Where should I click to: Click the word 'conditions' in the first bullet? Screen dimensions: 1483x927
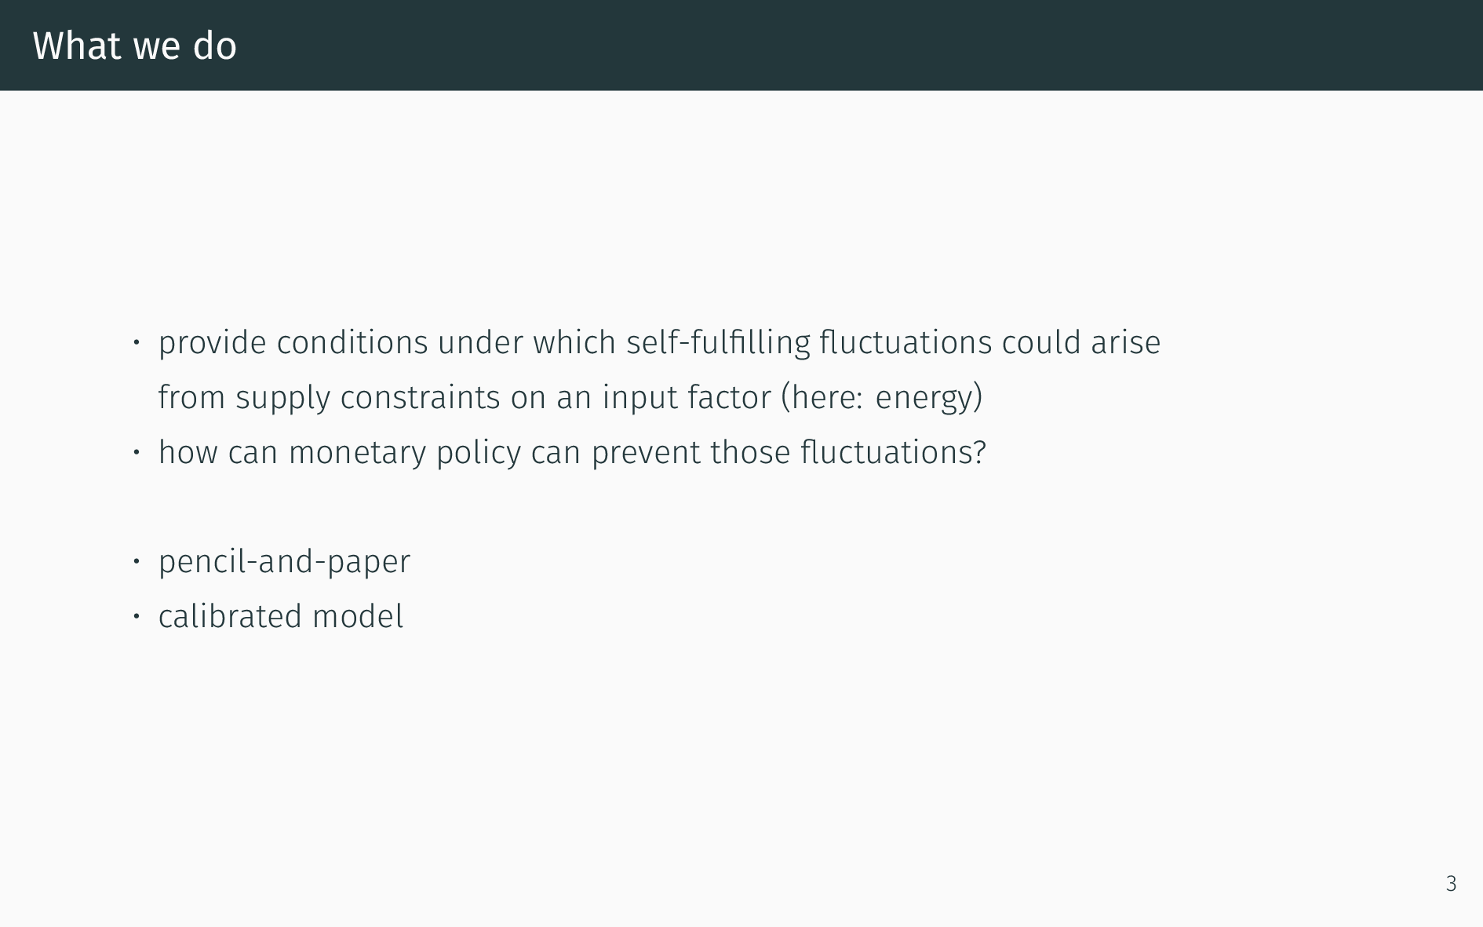pyautogui.click(x=352, y=342)
